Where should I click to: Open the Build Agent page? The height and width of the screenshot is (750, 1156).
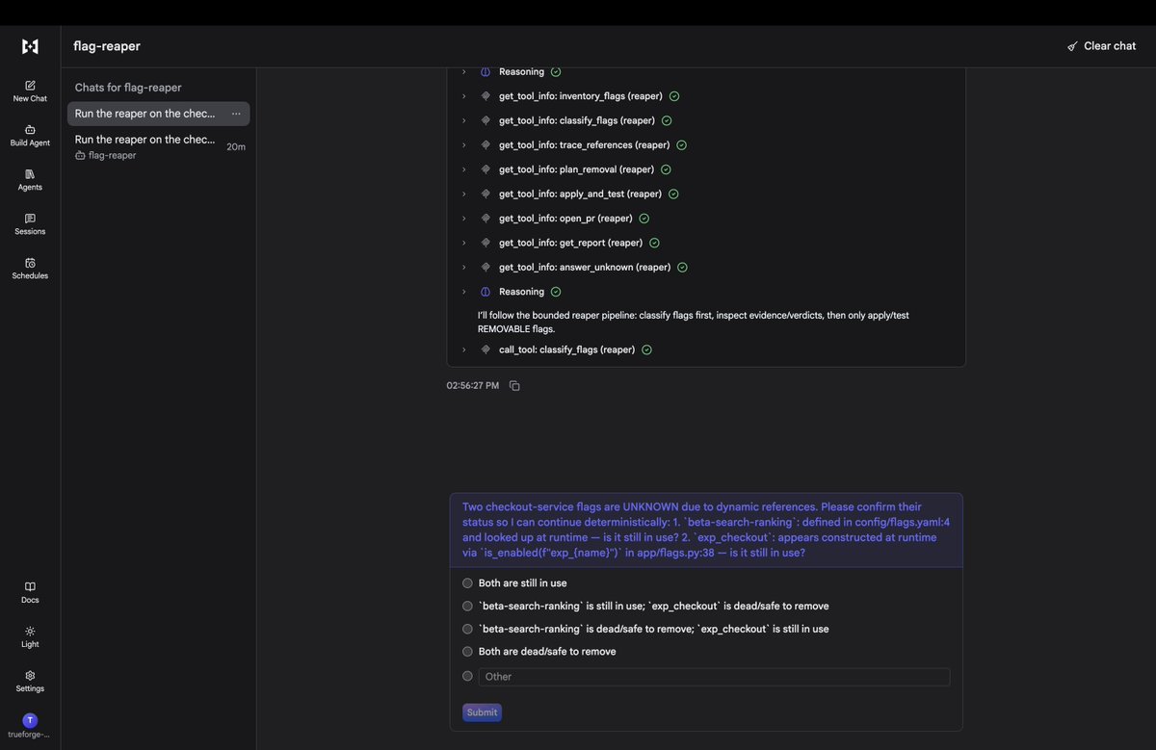coord(30,136)
